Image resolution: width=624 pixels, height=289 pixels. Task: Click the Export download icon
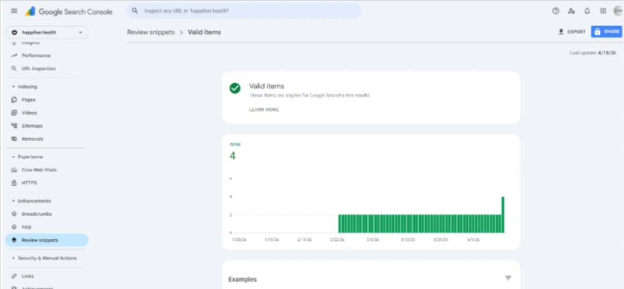tap(561, 31)
